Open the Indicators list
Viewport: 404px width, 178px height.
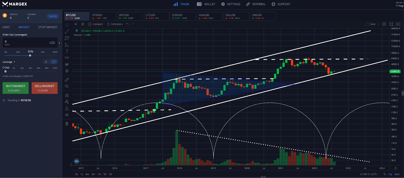[115, 24]
